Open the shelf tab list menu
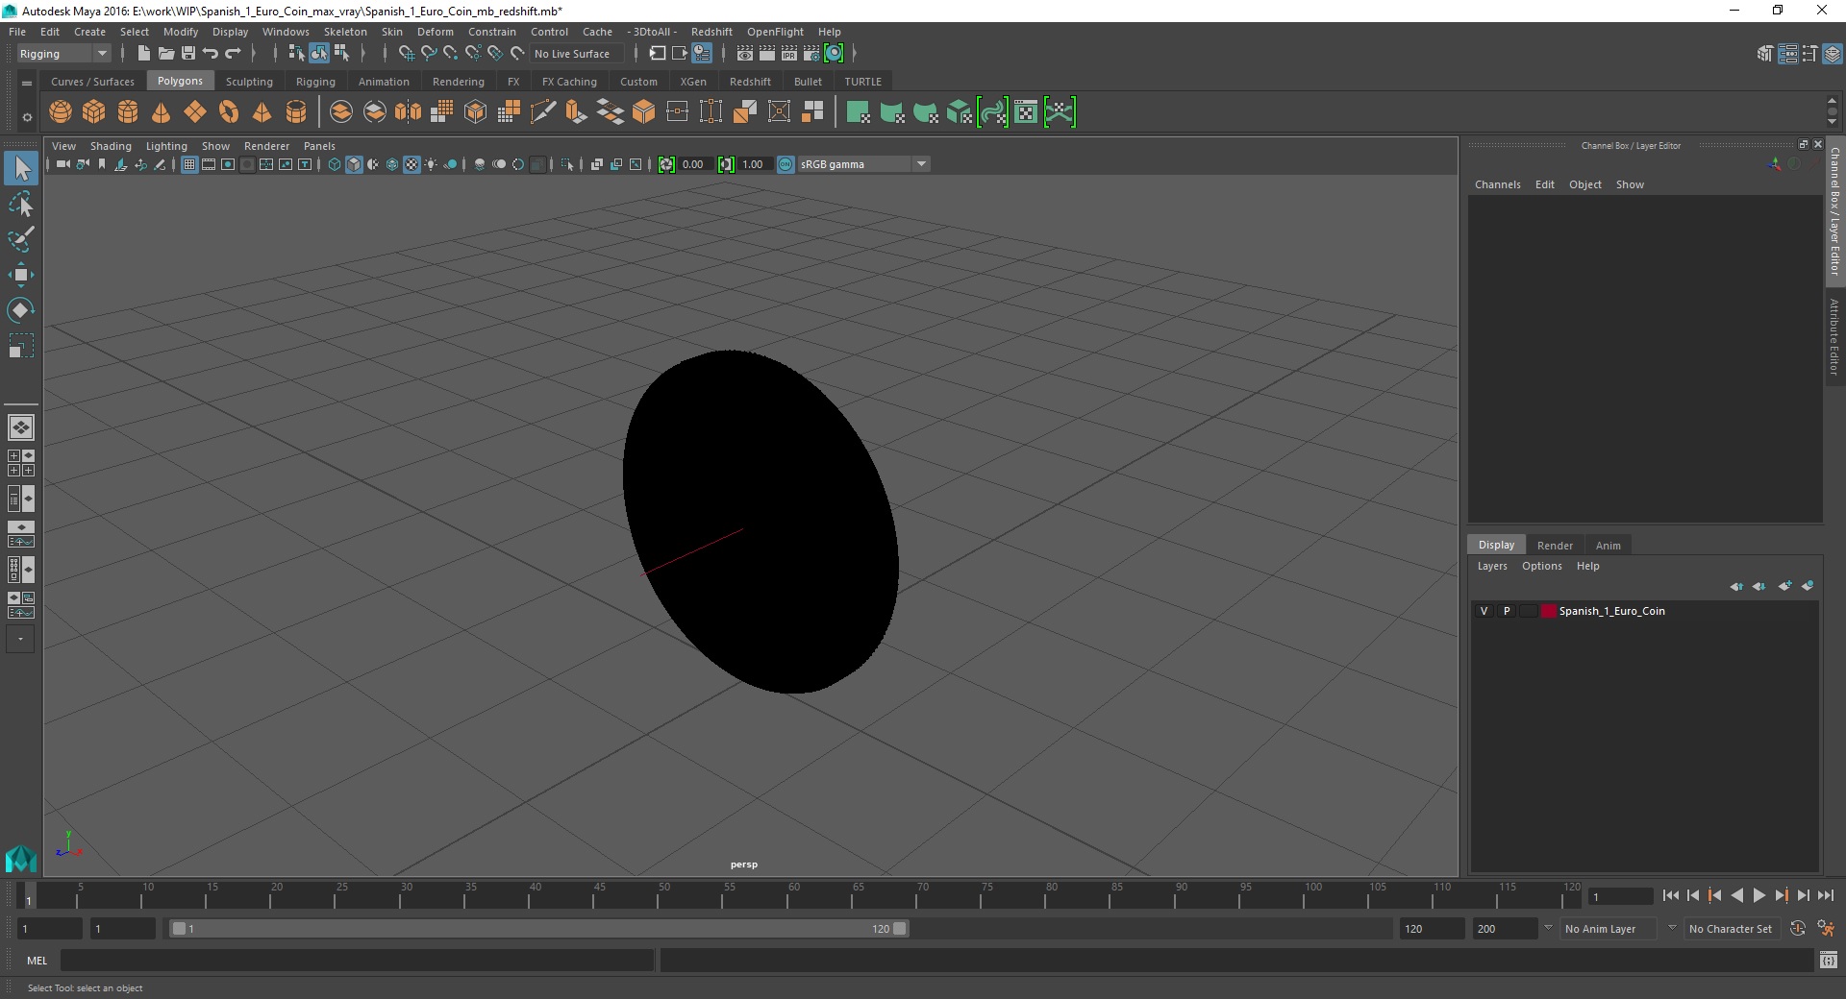 [27, 84]
